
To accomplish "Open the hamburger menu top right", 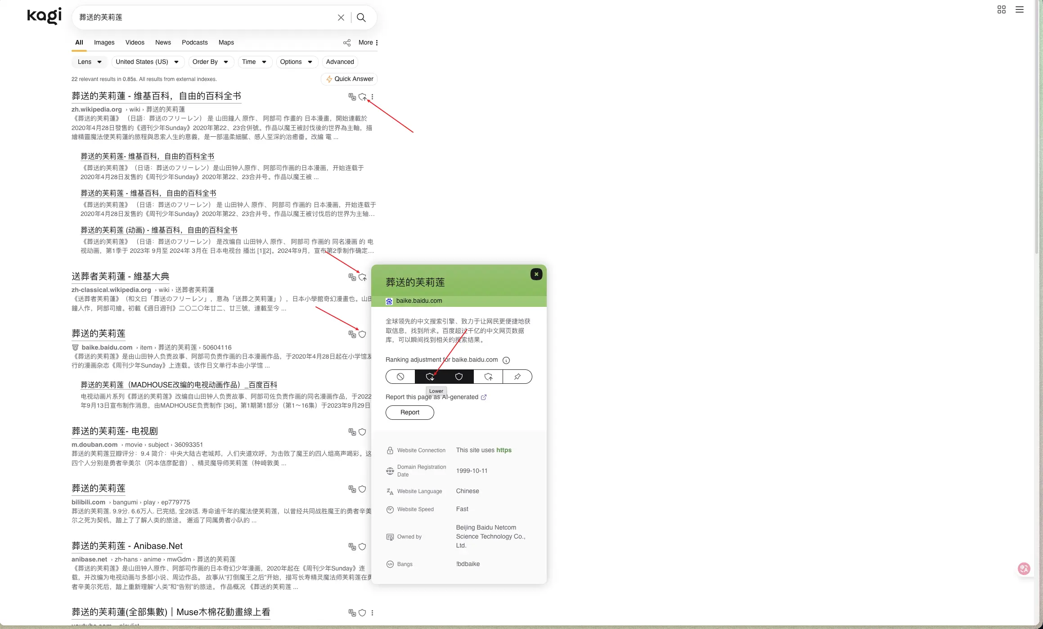I will point(1019,9).
